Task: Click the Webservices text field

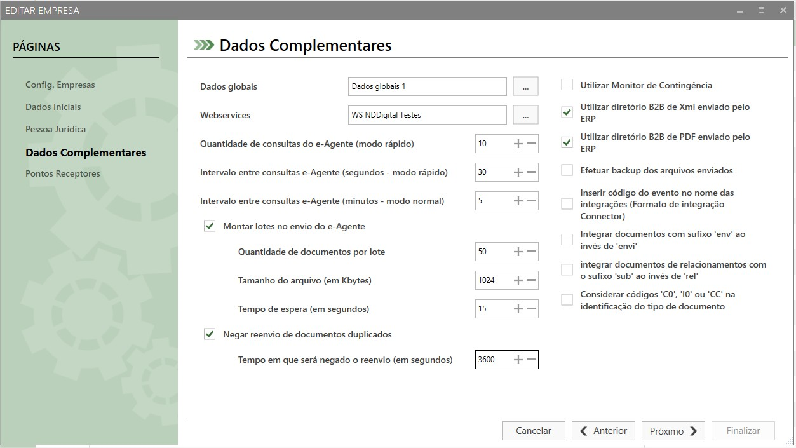Action: tap(427, 115)
